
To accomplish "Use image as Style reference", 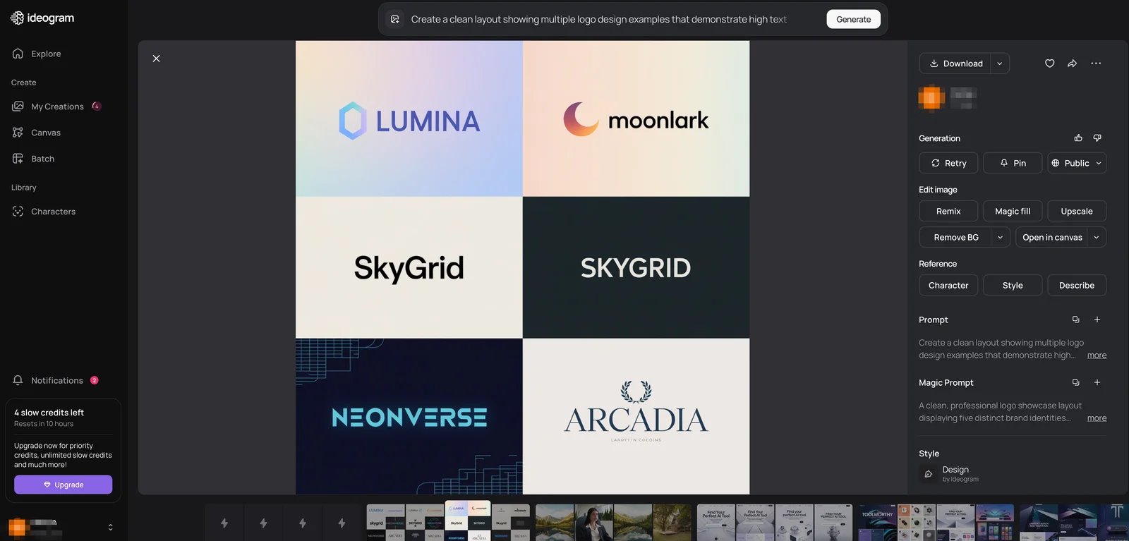I will [1013, 285].
